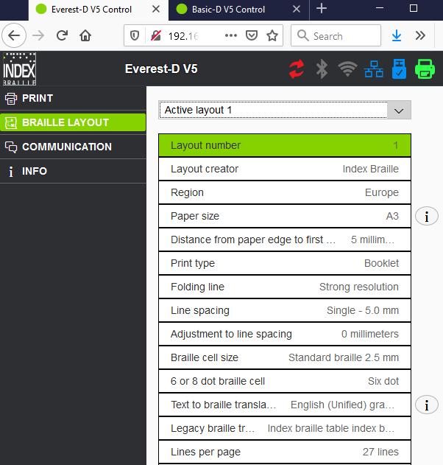Open the PRINT menu

(x=73, y=98)
